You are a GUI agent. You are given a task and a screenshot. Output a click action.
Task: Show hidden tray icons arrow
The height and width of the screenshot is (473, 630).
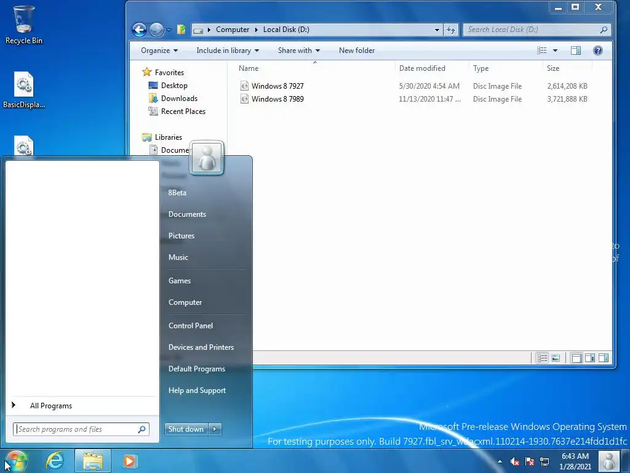[500, 461]
